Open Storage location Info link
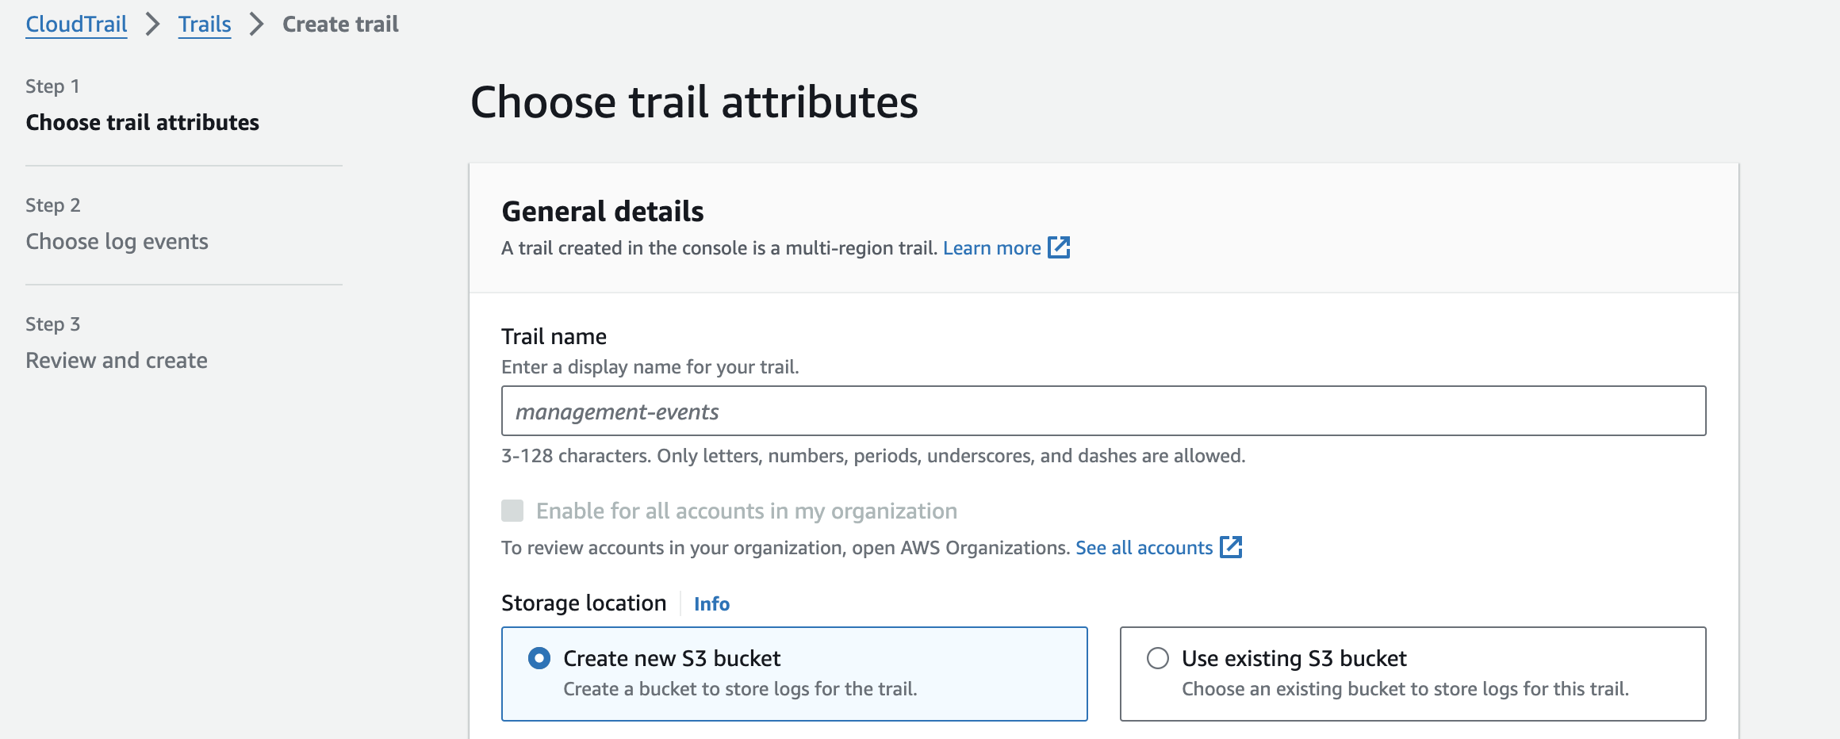The image size is (1840, 739). pos(711,604)
